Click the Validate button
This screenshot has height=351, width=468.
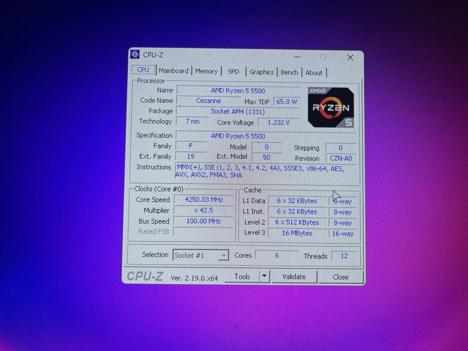tap(294, 277)
